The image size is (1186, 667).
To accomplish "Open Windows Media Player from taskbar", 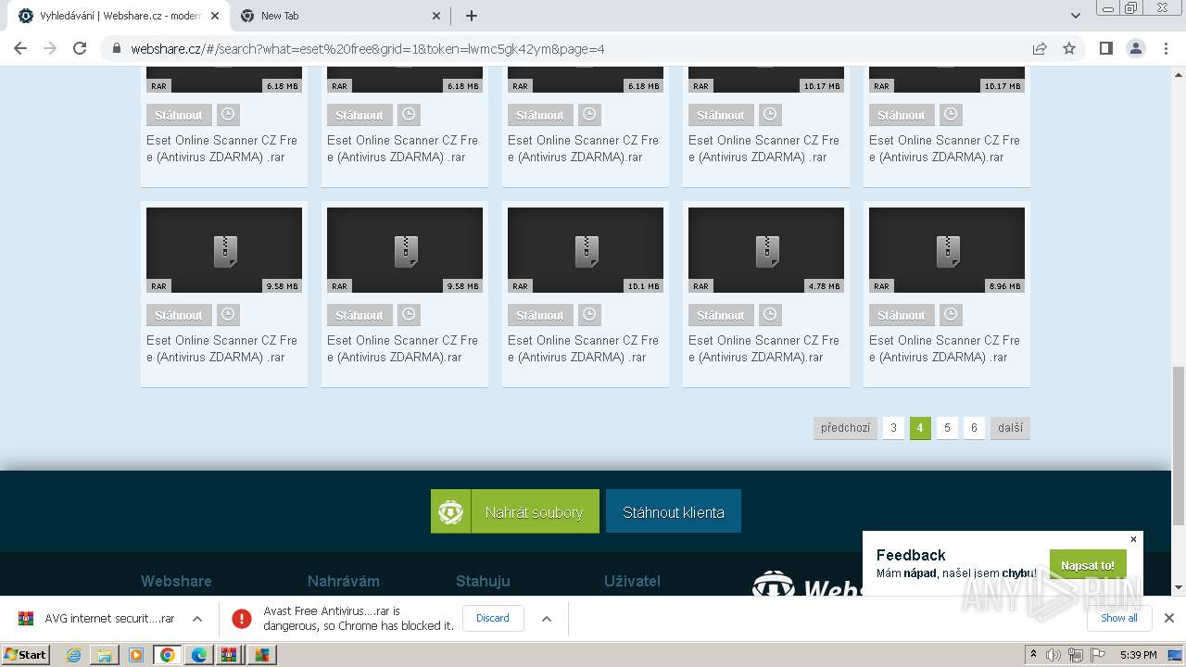I will (x=136, y=655).
